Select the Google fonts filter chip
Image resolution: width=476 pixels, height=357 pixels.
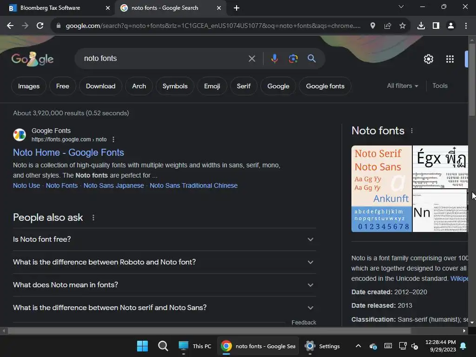[325, 86]
